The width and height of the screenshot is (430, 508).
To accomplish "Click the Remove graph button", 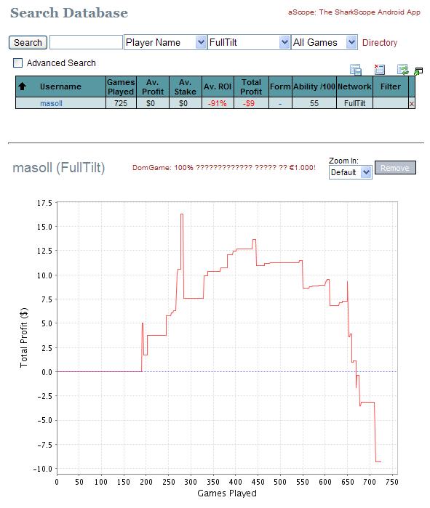I will click(x=395, y=168).
